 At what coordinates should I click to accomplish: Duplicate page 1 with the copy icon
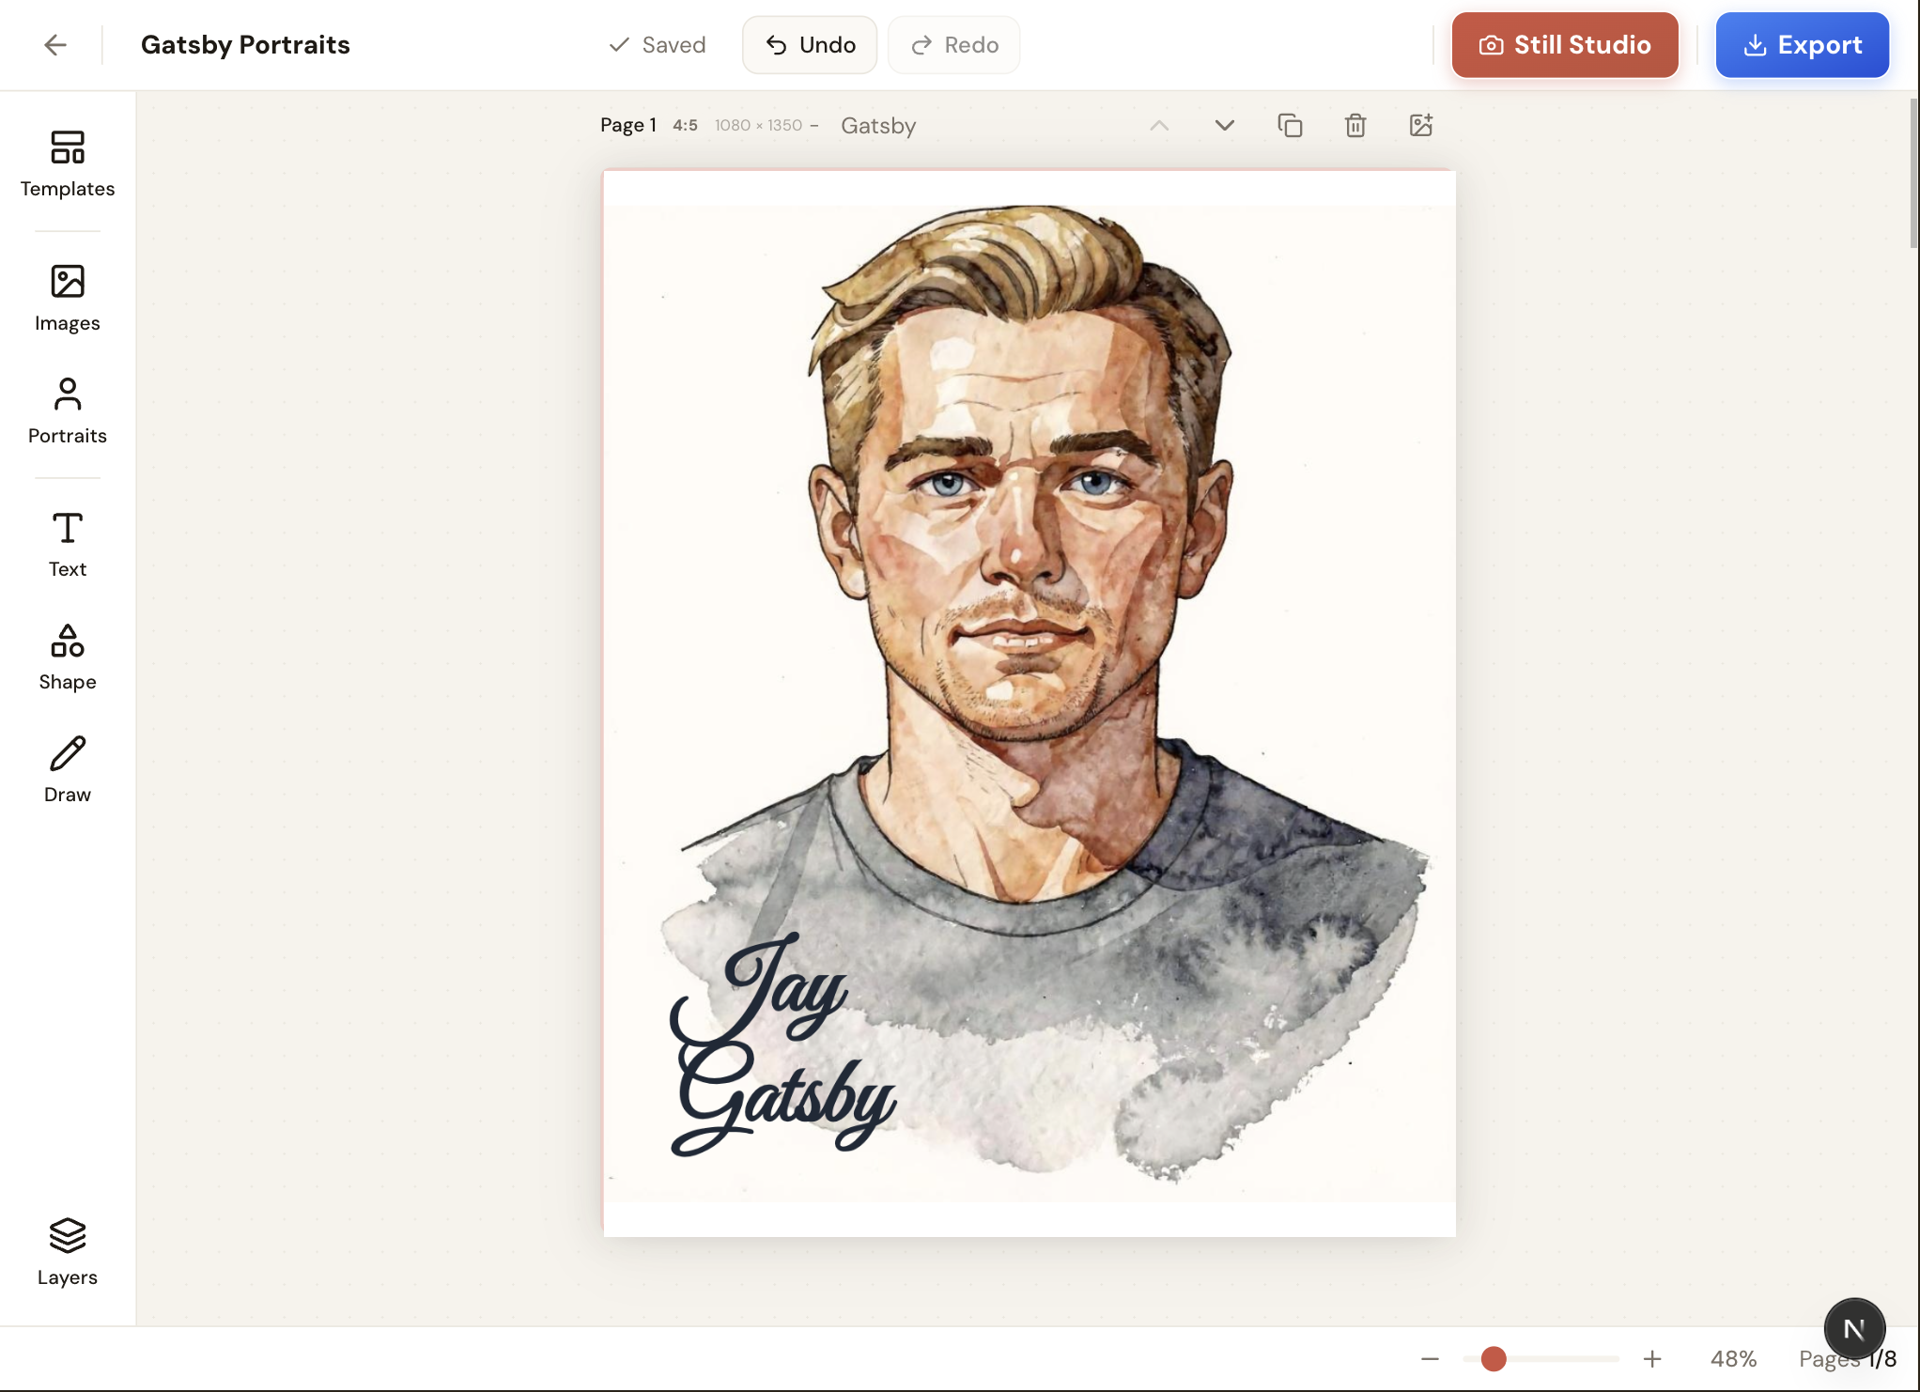tap(1291, 125)
